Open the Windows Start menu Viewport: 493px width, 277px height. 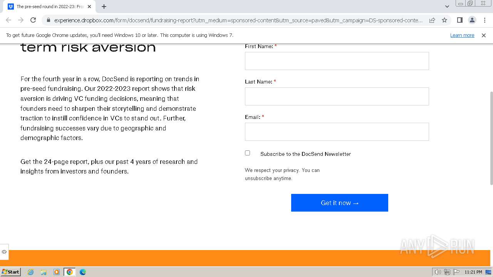(x=11, y=272)
